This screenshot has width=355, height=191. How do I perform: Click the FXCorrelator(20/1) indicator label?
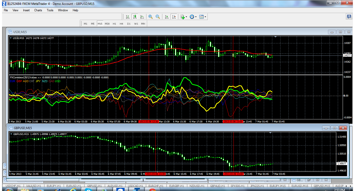(x=24, y=77)
